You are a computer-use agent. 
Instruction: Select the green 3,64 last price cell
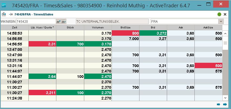point(42,76)
